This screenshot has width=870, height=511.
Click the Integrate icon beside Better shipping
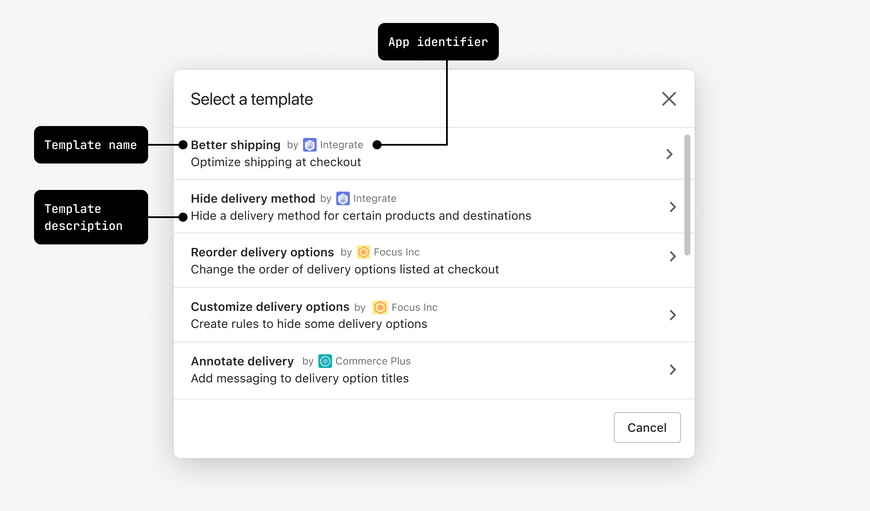tap(310, 145)
